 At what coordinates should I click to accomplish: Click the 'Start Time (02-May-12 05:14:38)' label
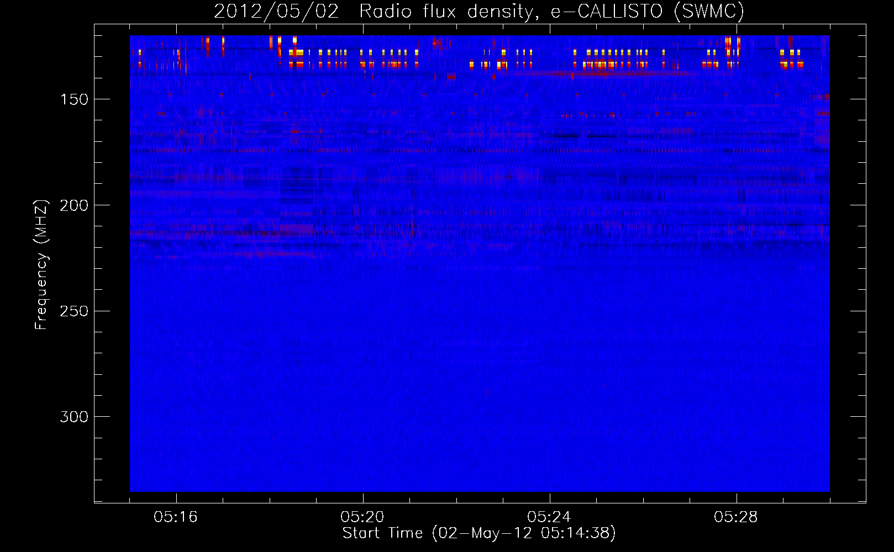coord(479,533)
